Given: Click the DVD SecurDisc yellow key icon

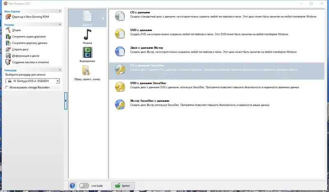Looking at the screenshot, I should point(120,87).
